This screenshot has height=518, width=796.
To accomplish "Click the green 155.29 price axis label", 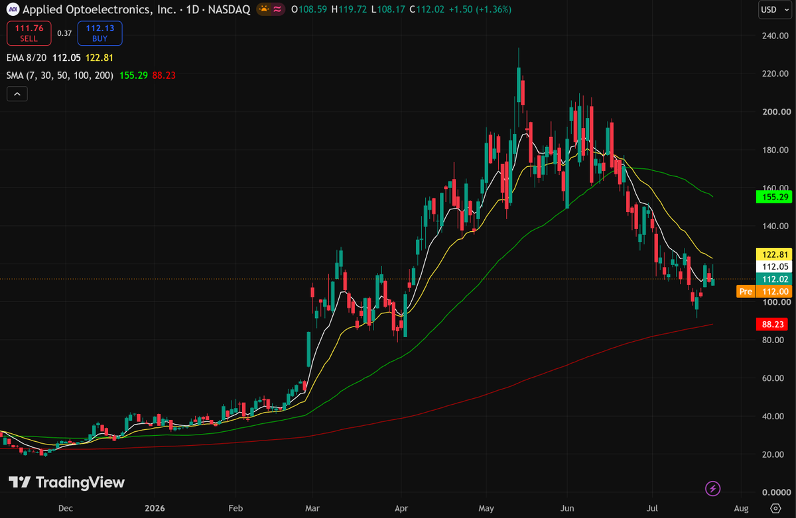I will coord(773,197).
